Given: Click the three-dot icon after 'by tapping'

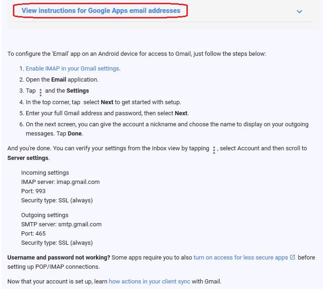Looking at the screenshot, I should 214,150.
